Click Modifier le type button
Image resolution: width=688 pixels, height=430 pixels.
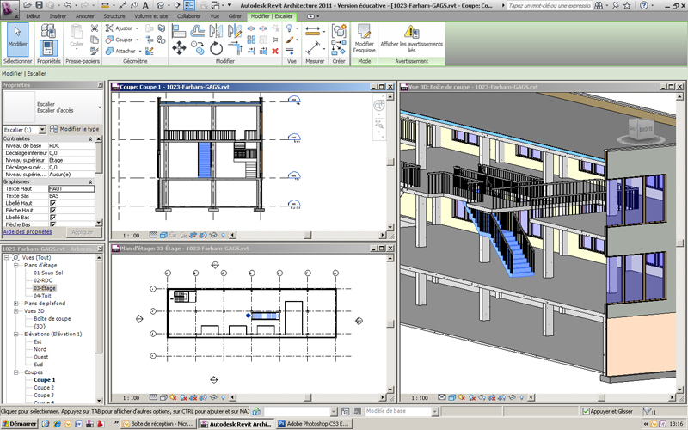[75, 129]
